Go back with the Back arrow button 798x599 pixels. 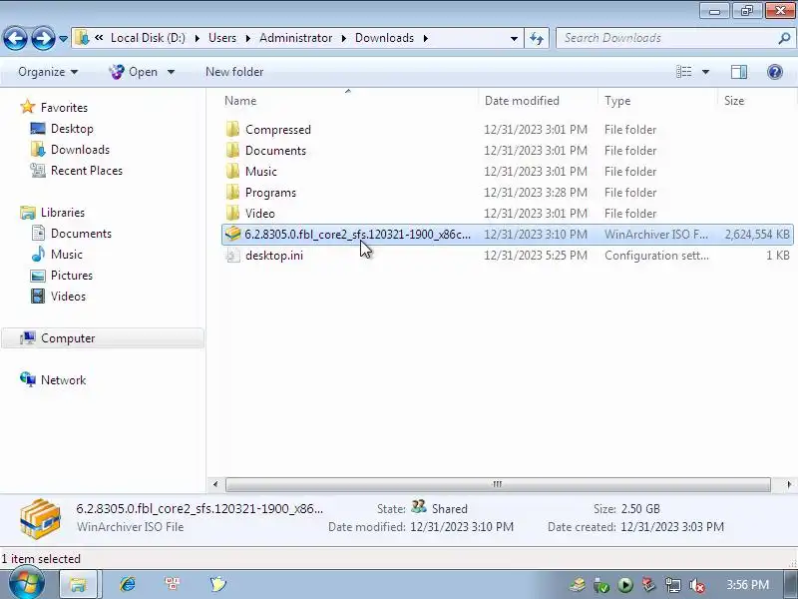click(15, 38)
